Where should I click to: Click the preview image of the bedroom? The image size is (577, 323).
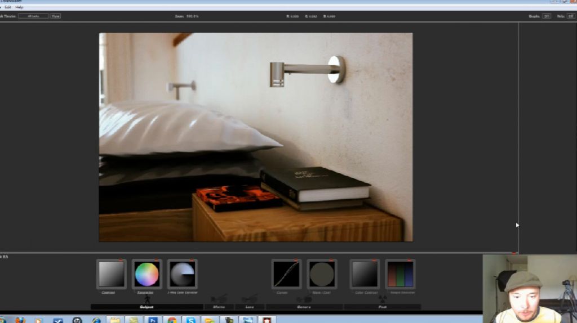click(256, 137)
